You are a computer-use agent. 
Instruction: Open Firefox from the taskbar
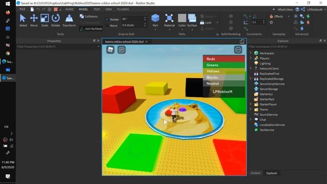click(8, 12)
